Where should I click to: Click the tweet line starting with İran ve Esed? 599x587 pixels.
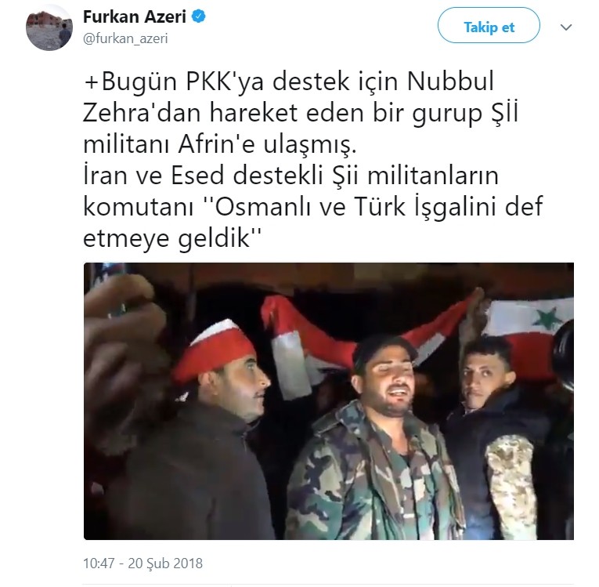tap(290, 176)
